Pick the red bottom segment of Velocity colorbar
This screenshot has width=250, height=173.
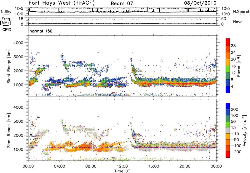[x=228, y=155]
